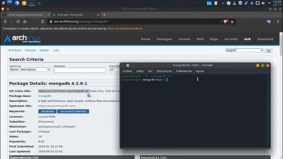Open Marcadores menu in Konsole
The height and width of the screenshot is (159, 283).
[x=164, y=71]
